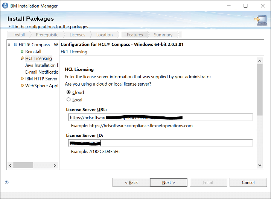
Task: Open the Install wizard step
Action: coord(19,35)
